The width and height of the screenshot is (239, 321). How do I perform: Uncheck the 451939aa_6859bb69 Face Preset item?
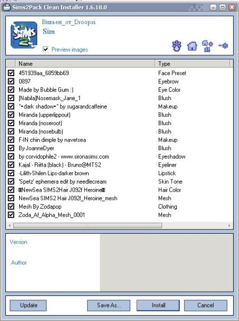tap(11, 73)
